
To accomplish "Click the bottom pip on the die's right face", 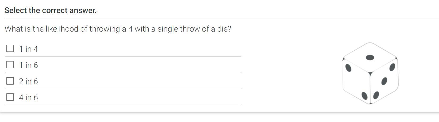I will click(376, 95).
